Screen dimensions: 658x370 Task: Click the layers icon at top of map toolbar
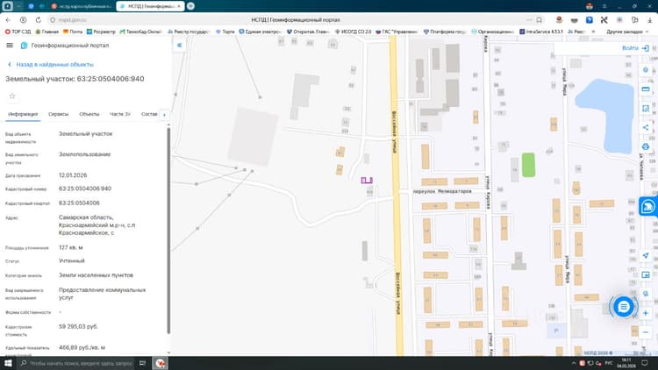[x=646, y=70]
